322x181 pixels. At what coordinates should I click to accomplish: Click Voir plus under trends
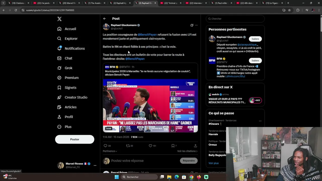point(214,163)
